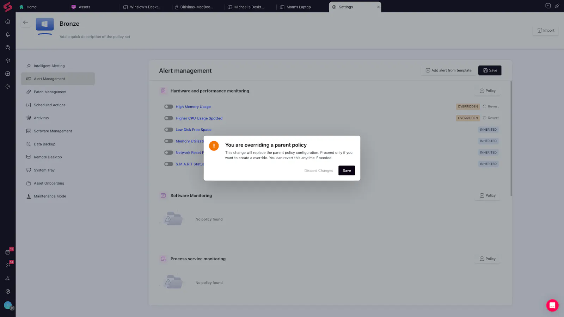Open the chat support bubble icon
Screen dimensions: 564x317
tap(552, 305)
